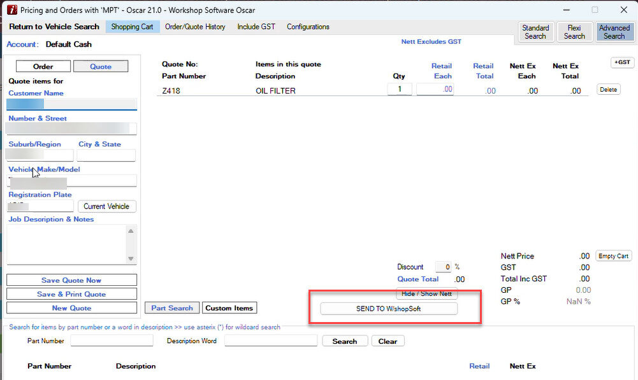638x380 pixels.
Task: Minimize the Oscar window
Action: pyautogui.click(x=567, y=10)
